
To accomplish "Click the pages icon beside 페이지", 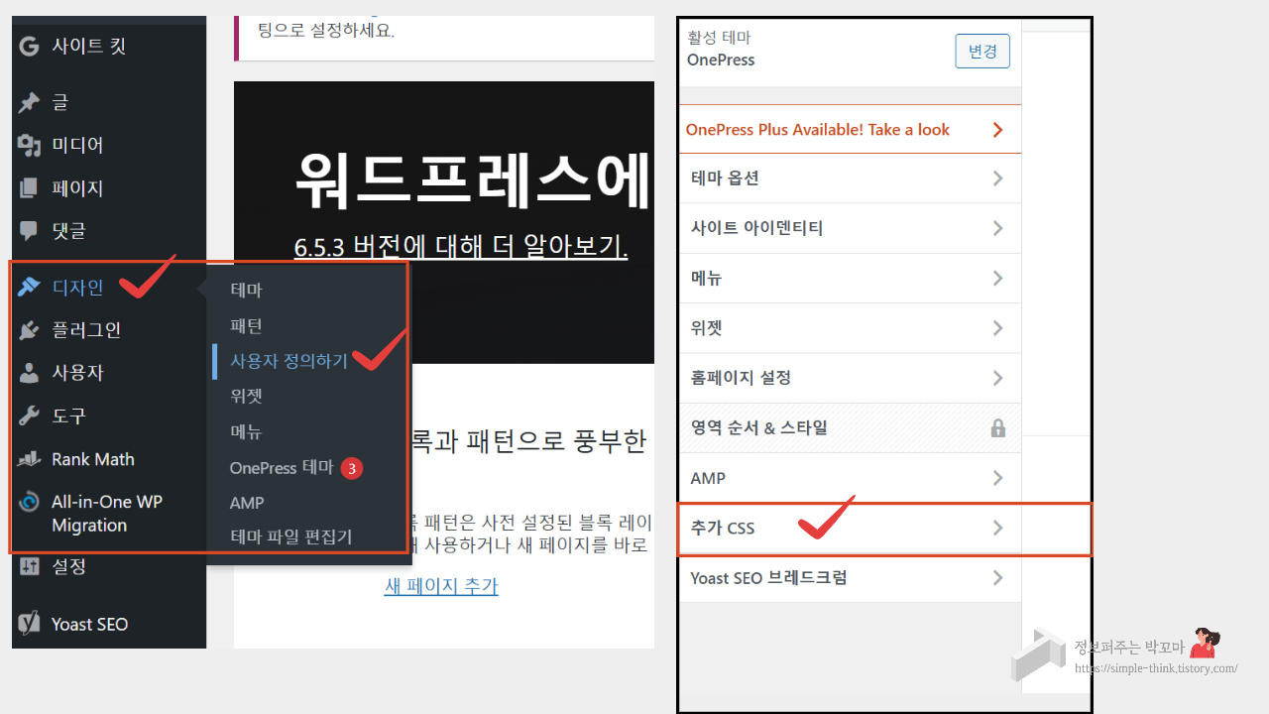I will 29,187.
